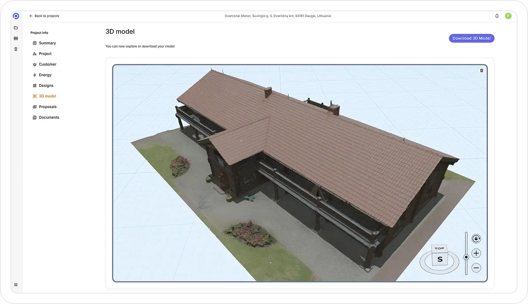The height and width of the screenshot is (304, 528).
Task: Zoom out with the minus button
Action: click(x=476, y=268)
